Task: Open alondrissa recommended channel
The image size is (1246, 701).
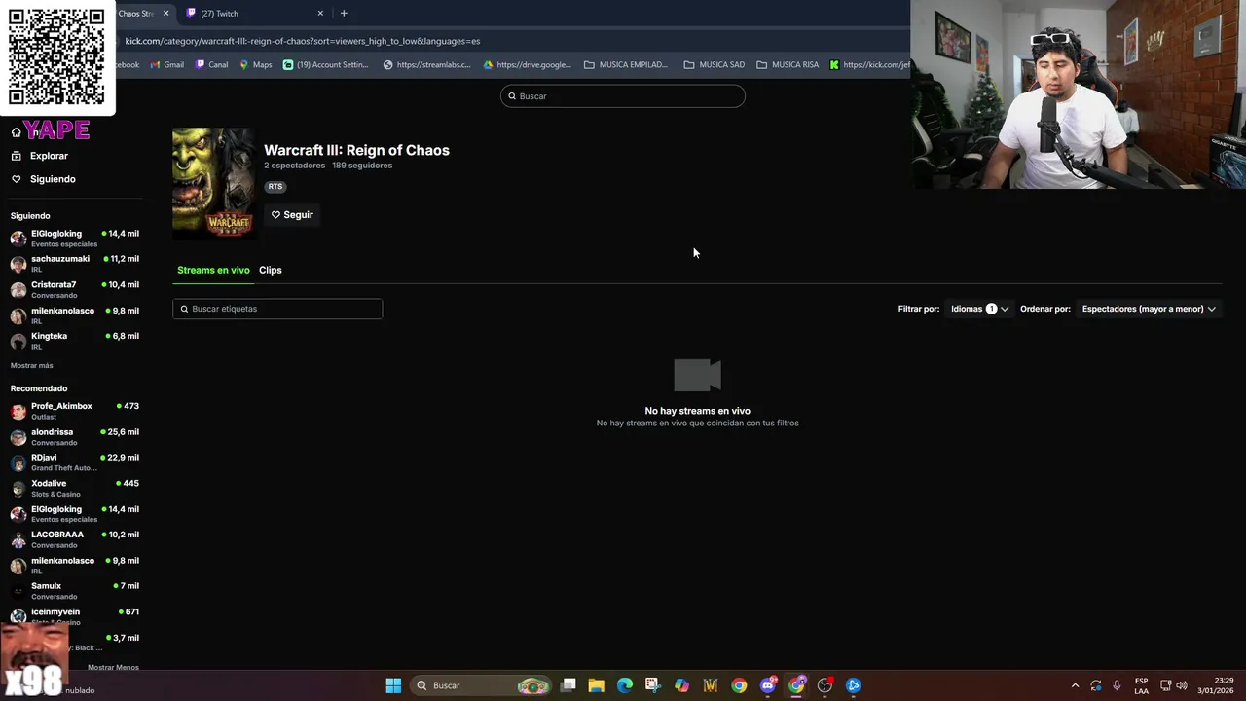Action: (75, 436)
